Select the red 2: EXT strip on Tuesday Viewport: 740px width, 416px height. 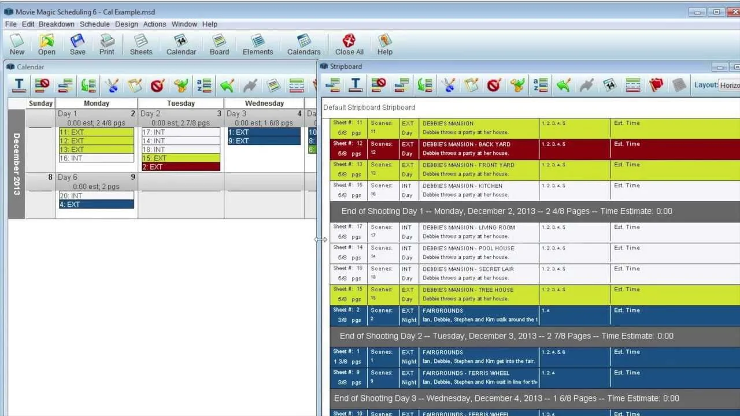coord(181,167)
